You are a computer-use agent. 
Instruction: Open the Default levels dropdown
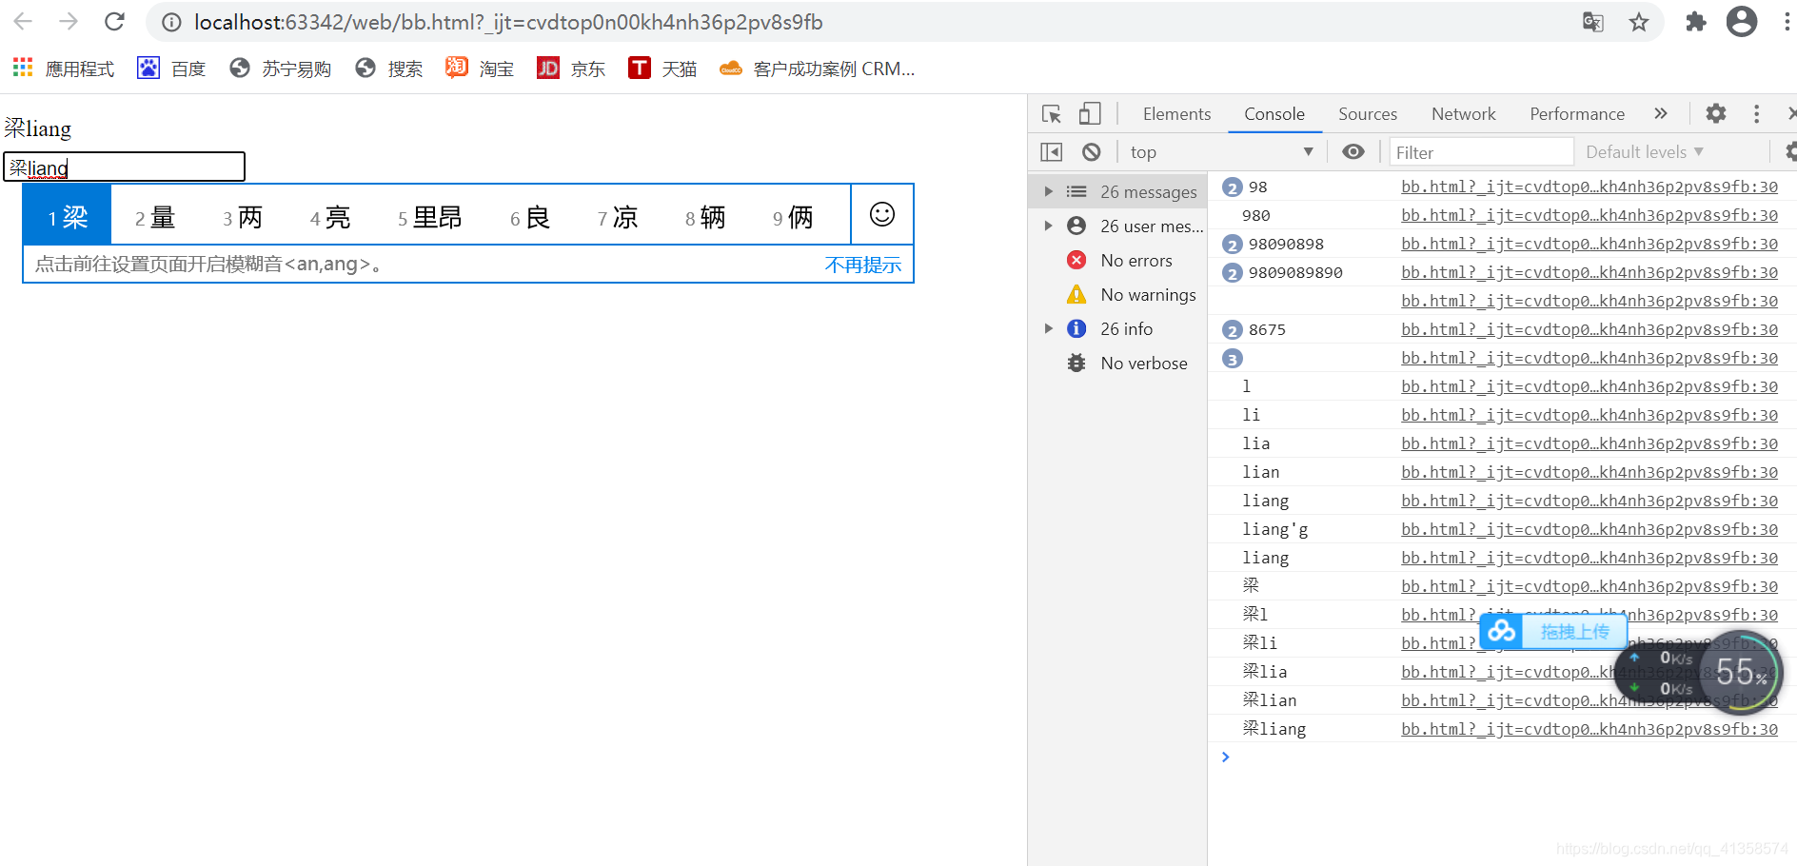[1644, 152]
